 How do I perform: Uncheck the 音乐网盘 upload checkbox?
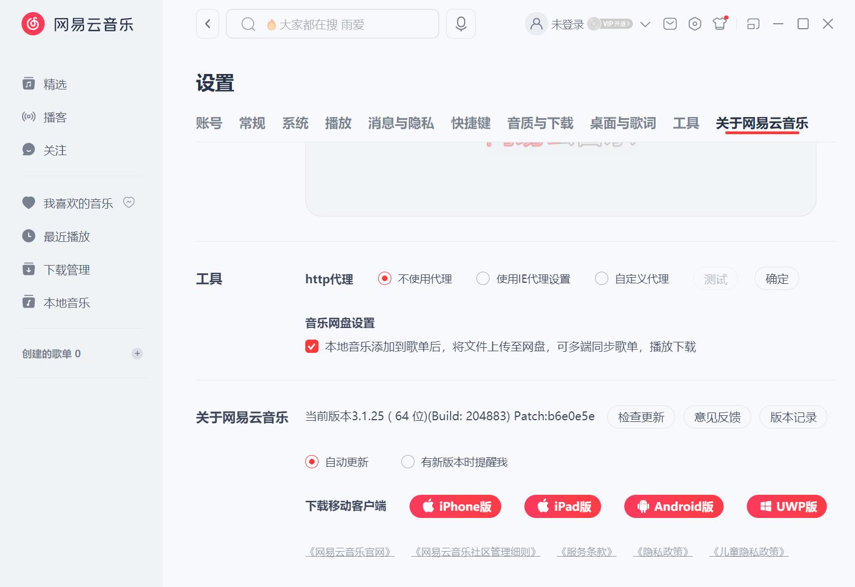(312, 346)
